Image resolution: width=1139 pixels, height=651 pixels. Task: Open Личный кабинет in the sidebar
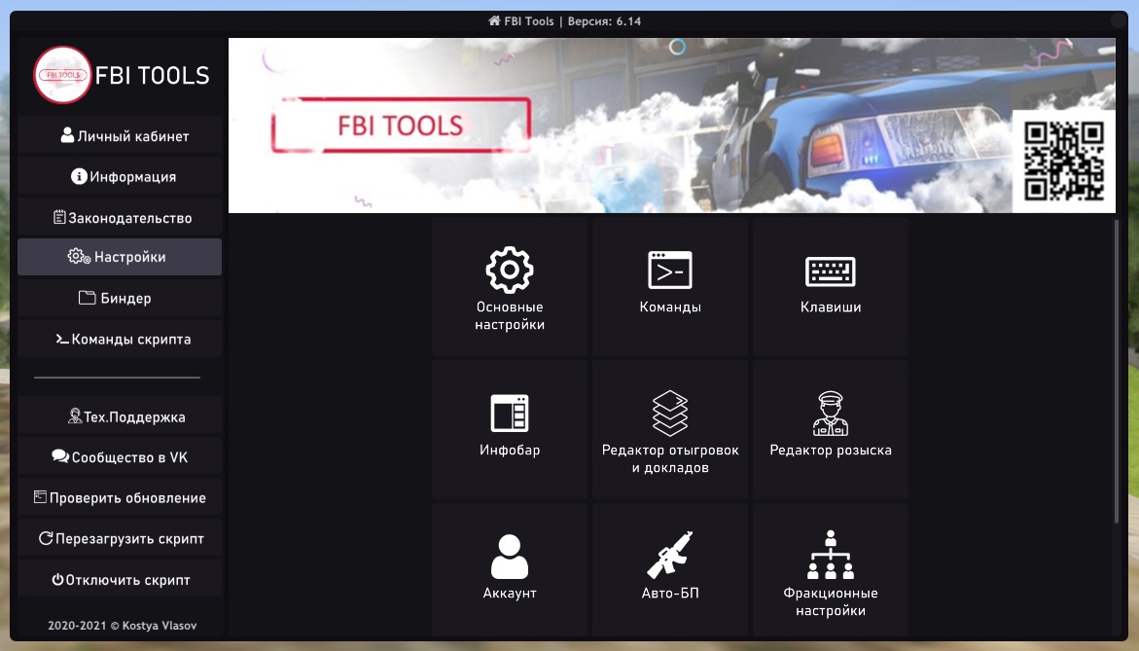(x=120, y=136)
